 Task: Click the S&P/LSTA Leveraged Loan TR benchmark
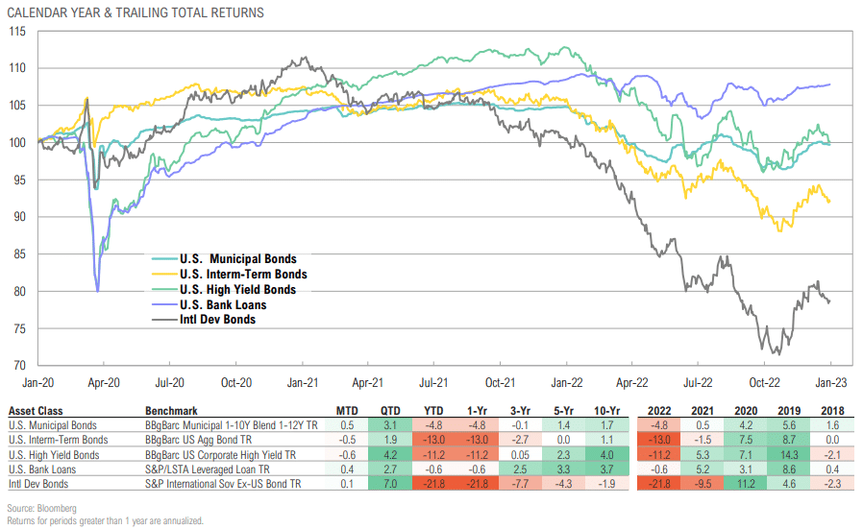click(x=208, y=469)
